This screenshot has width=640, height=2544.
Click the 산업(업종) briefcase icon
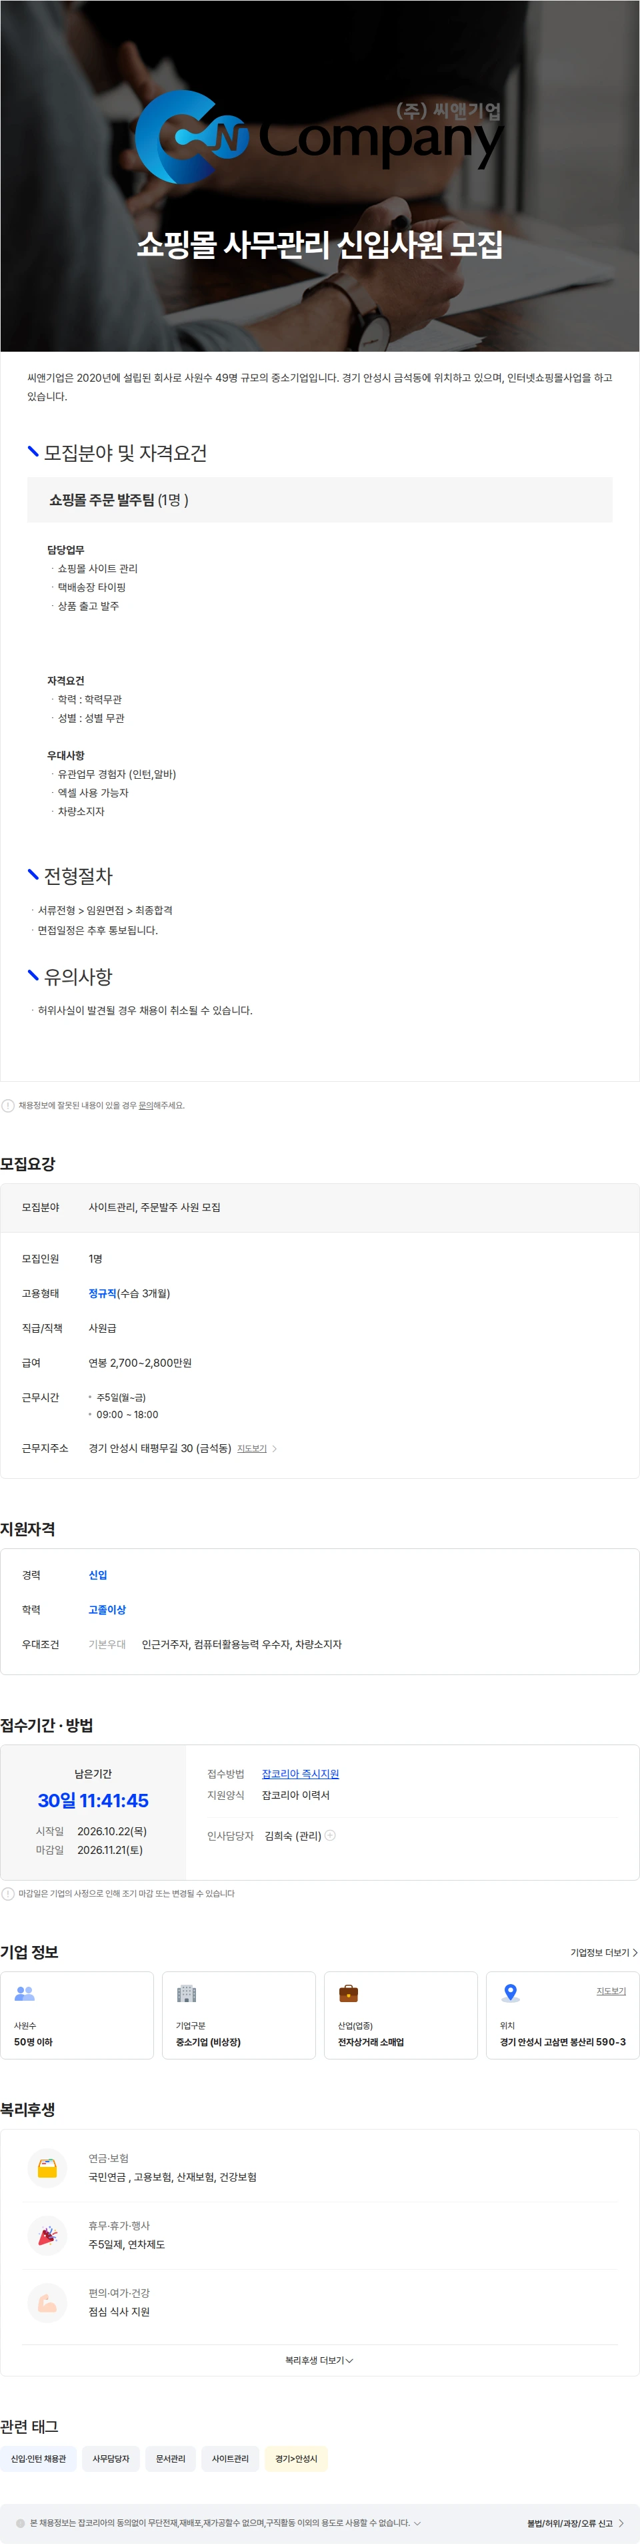click(348, 1993)
